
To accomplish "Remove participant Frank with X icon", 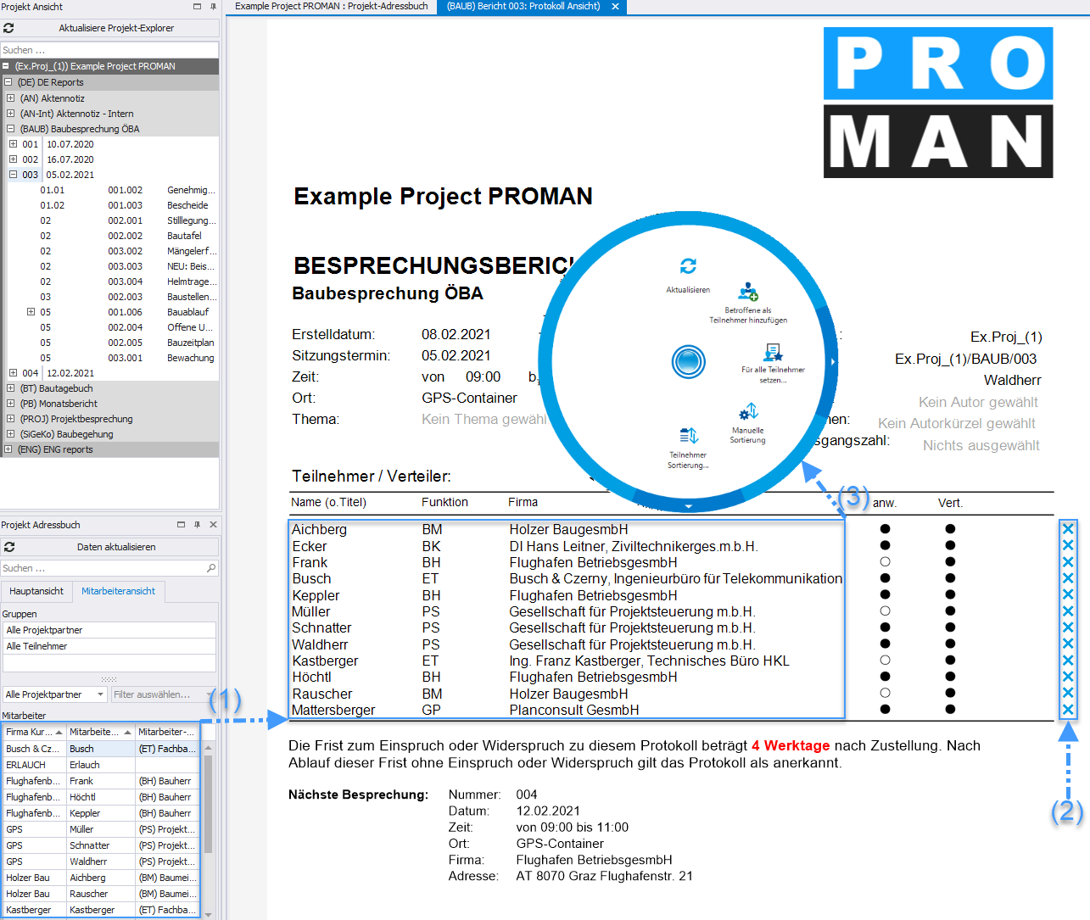I will (x=1068, y=562).
